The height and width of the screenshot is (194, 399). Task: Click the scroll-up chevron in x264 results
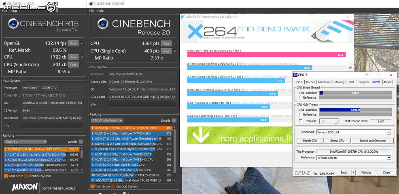(350, 68)
